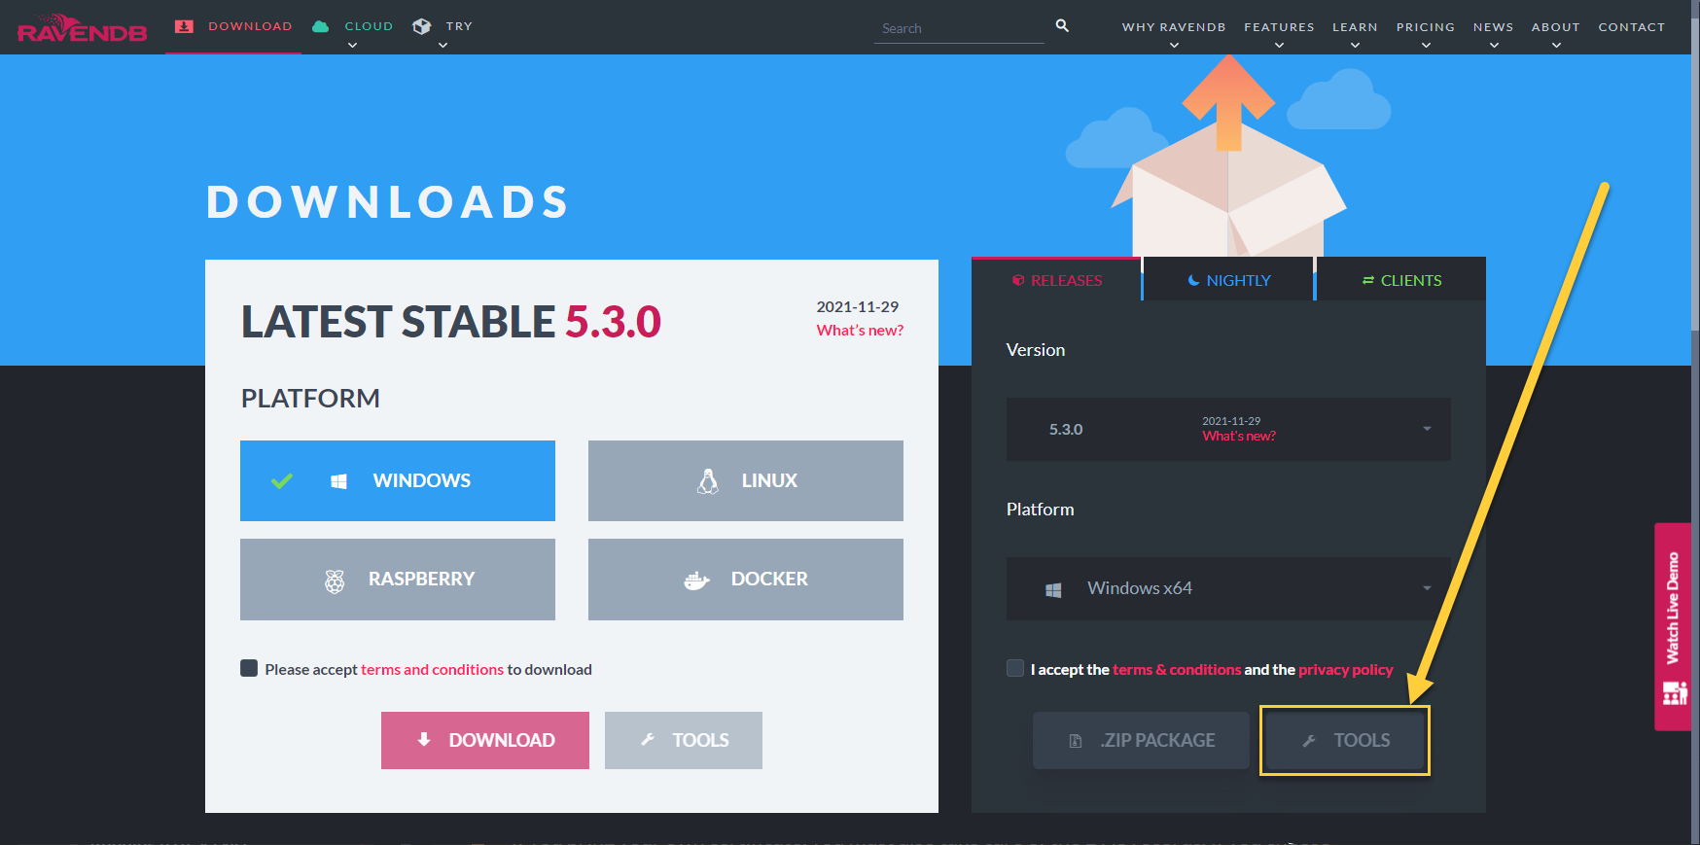
Task: Check 'I accept the terms & conditions' checkbox
Action: coord(1015,668)
